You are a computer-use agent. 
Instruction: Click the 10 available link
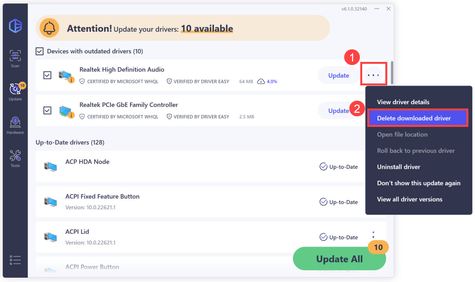(207, 29)
